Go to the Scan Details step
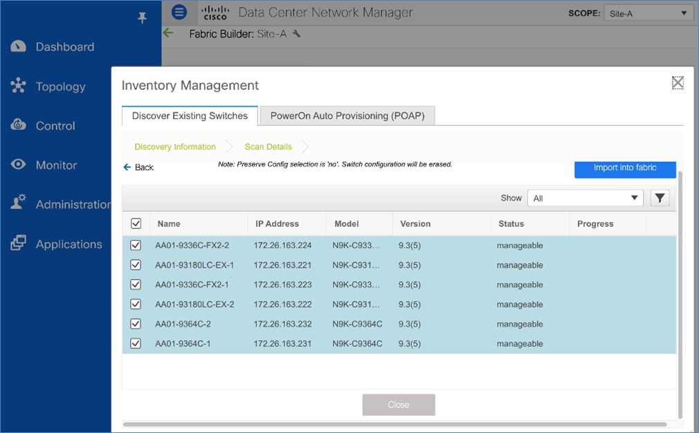699x433 pixels. coord(269,147)
